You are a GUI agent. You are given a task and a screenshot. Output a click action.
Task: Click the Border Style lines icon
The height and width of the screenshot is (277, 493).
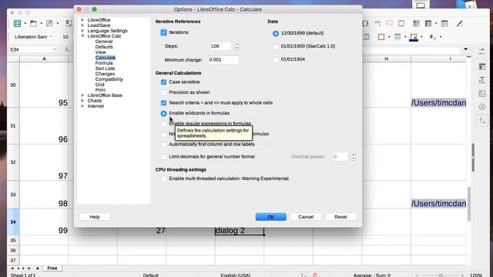(397, 37)
